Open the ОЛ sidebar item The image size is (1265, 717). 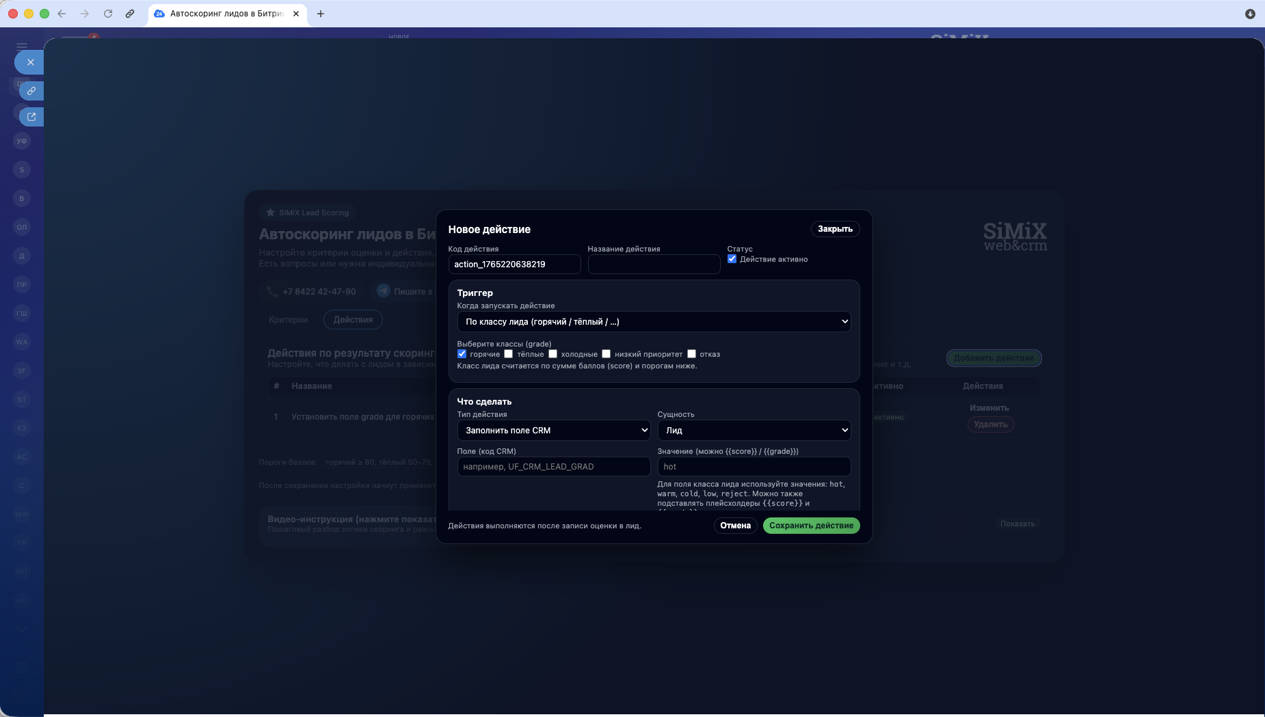(22, 228)
